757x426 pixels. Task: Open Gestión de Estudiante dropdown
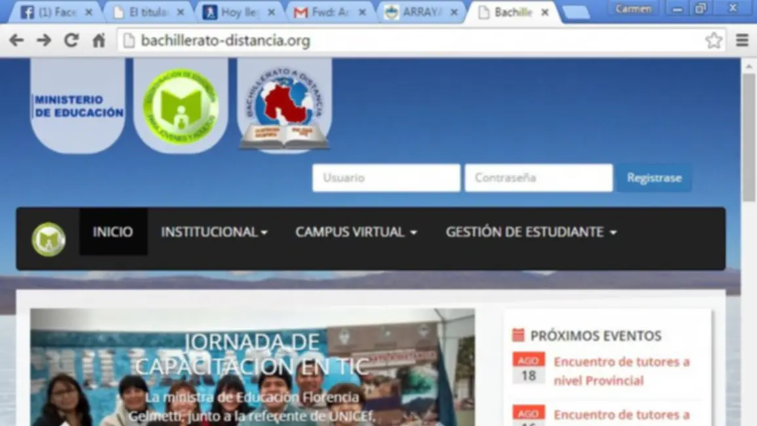point(531,232)
